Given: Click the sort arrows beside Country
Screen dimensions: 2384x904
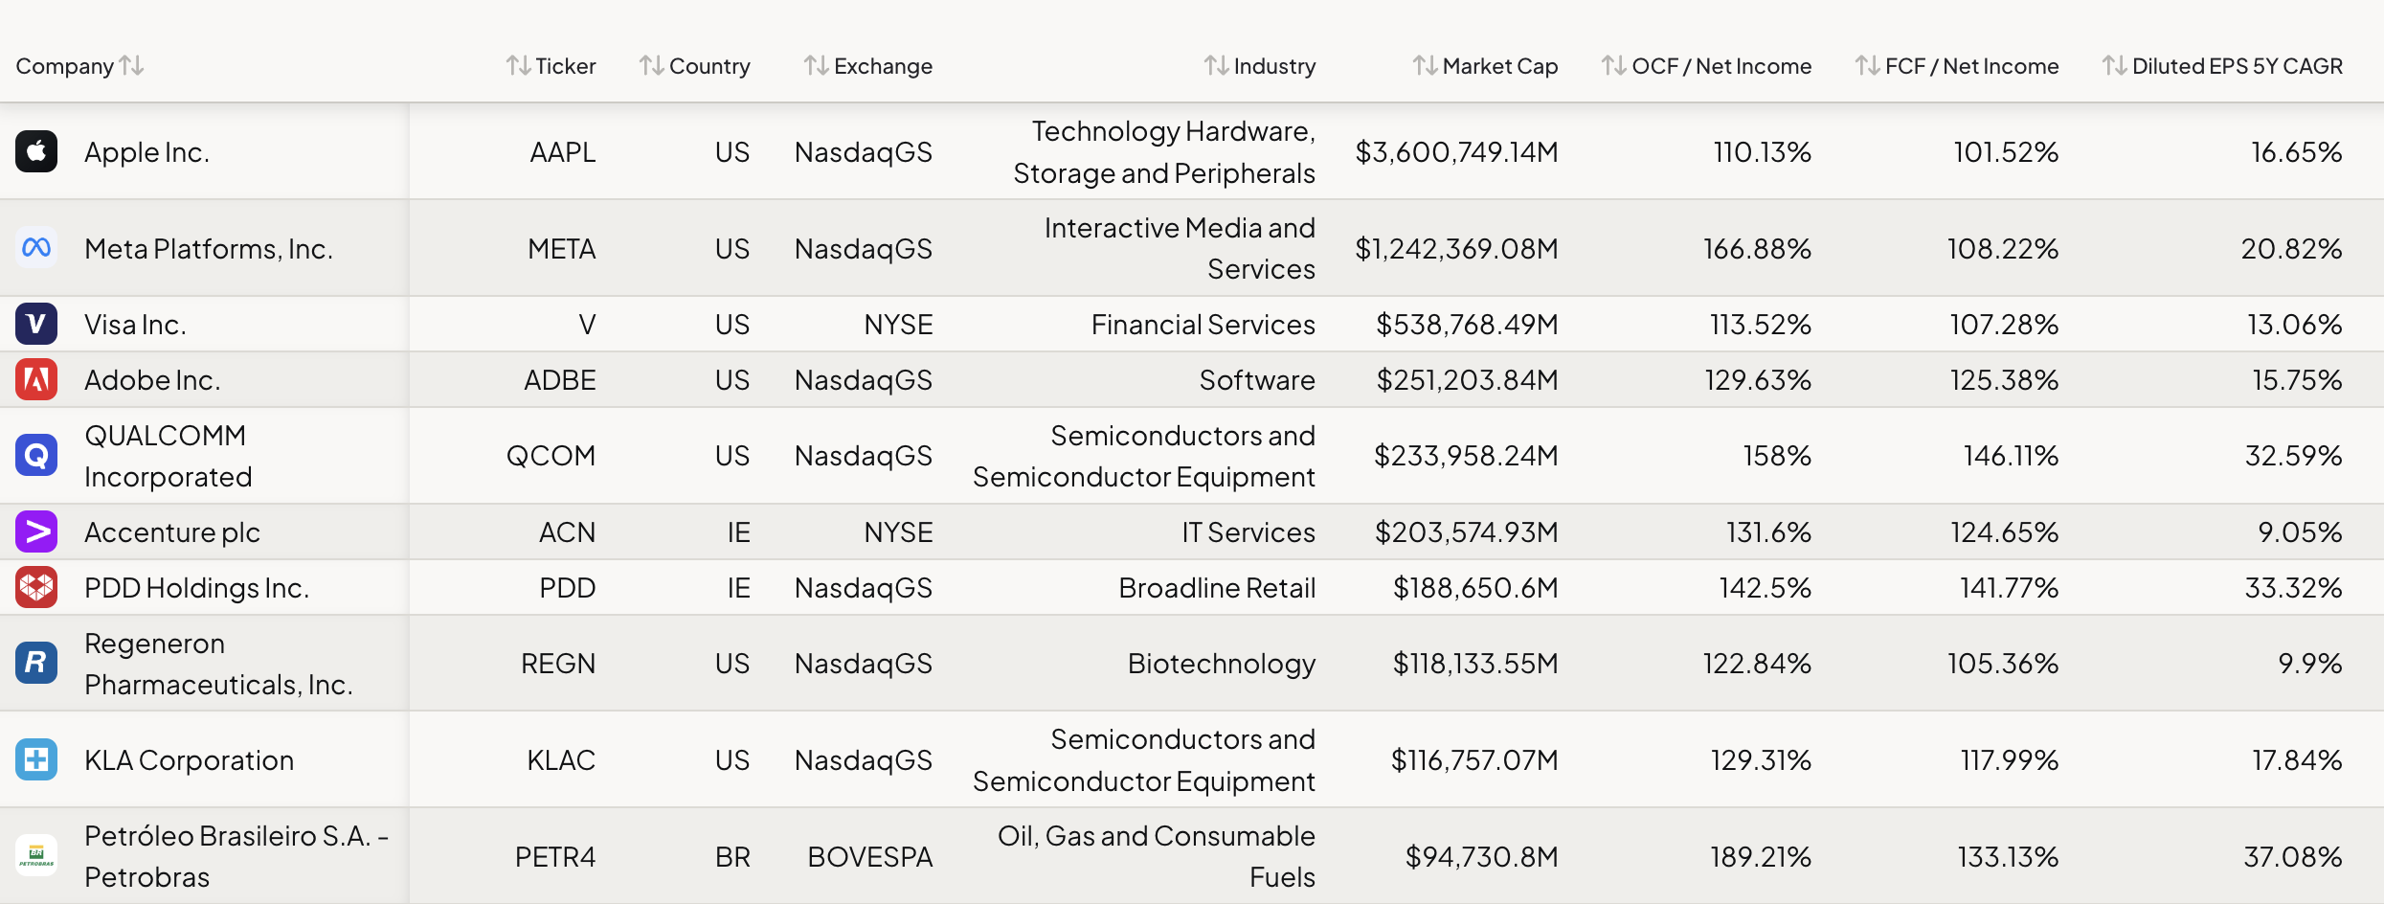Looking at the screenshot, I should (x=652, y=65).
